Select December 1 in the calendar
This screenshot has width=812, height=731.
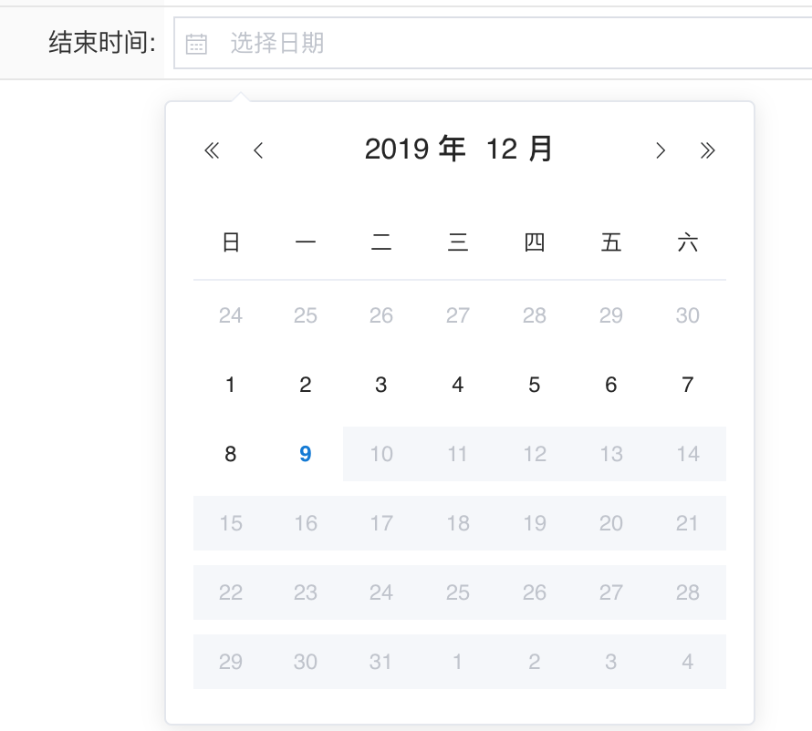click(231, 385)
